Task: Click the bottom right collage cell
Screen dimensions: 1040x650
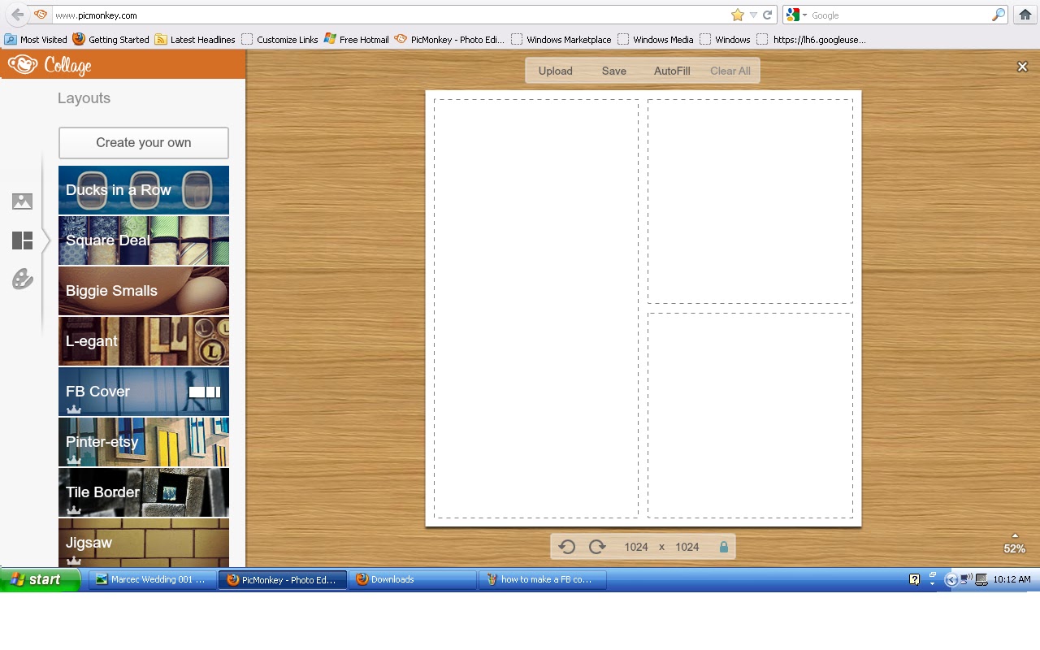Action: click(x=750, y=415)
